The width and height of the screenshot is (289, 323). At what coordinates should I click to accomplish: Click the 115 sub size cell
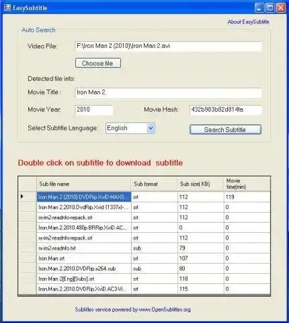pyautogui.click(x=201, y=289)
